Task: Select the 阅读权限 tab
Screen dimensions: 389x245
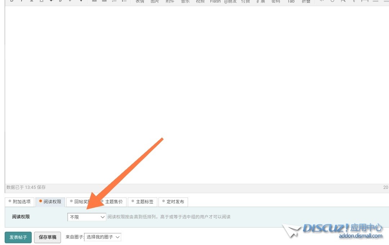Action: coord(50,202)
